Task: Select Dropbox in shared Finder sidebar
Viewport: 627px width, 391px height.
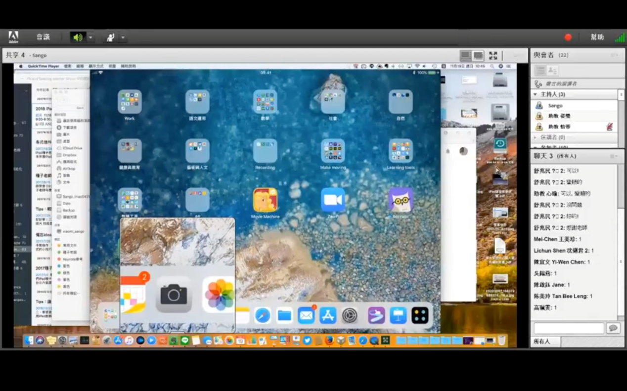Action: coord(69,155)
